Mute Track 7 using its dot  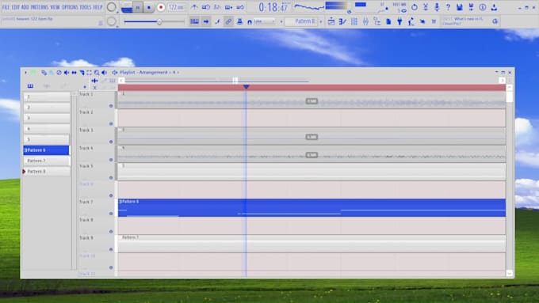[111, 214]
